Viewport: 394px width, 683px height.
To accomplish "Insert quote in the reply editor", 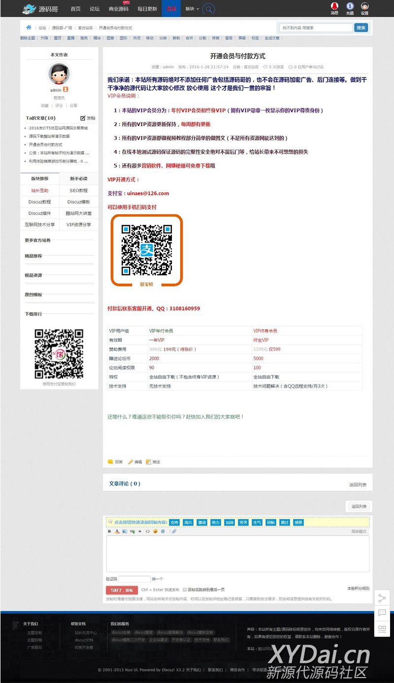I will pos(140,531).
